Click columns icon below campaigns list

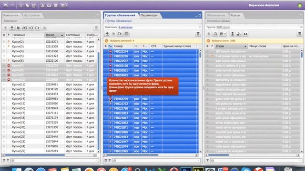4,161
